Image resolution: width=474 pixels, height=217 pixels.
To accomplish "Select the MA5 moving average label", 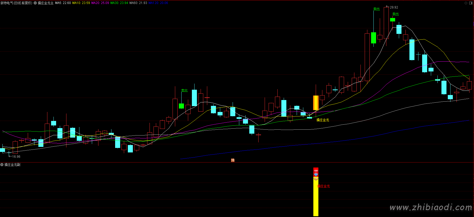I will [63, 3].
